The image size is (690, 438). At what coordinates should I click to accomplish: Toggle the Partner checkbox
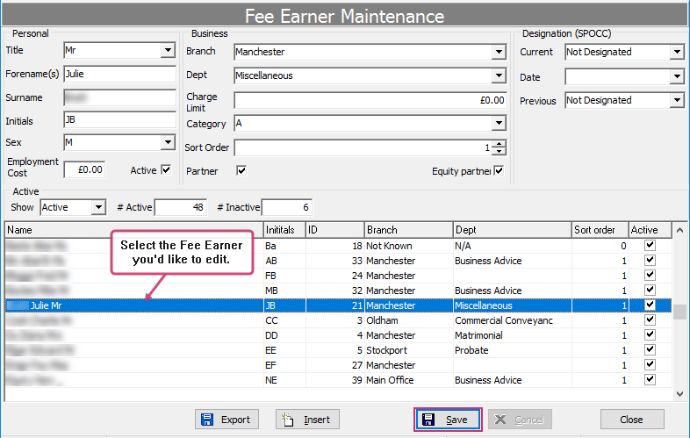pos(241,171)
